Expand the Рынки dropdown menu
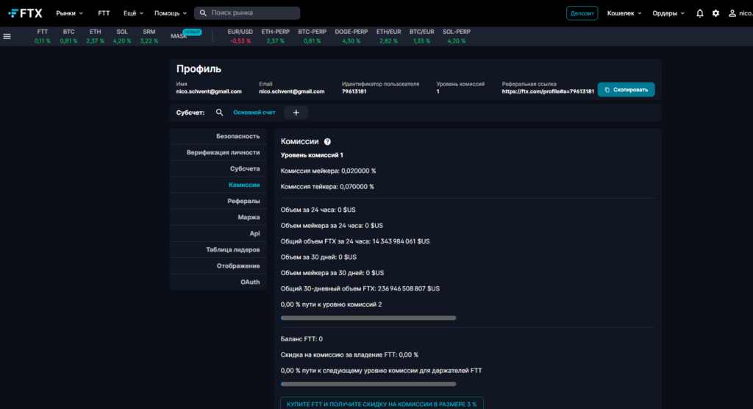The image size is (753, 409). pos(70,13)
